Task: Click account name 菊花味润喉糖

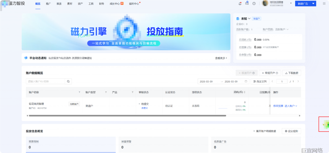Action: click(x=36, y=104)
